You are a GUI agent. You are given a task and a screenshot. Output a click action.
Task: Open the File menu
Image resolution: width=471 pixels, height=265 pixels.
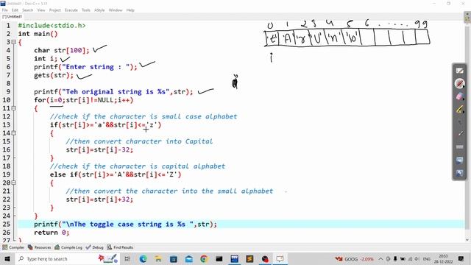point(5,10)
